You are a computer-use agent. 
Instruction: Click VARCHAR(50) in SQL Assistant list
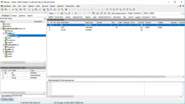[x=35, y=75]
